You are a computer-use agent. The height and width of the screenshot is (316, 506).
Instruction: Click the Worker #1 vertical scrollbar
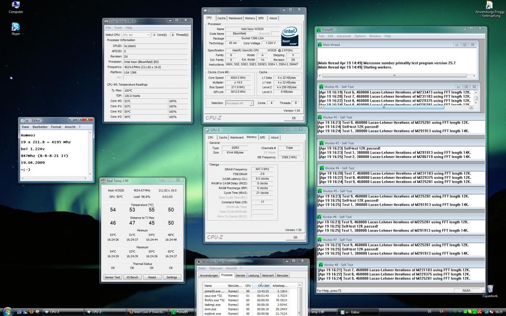point(476,98)
